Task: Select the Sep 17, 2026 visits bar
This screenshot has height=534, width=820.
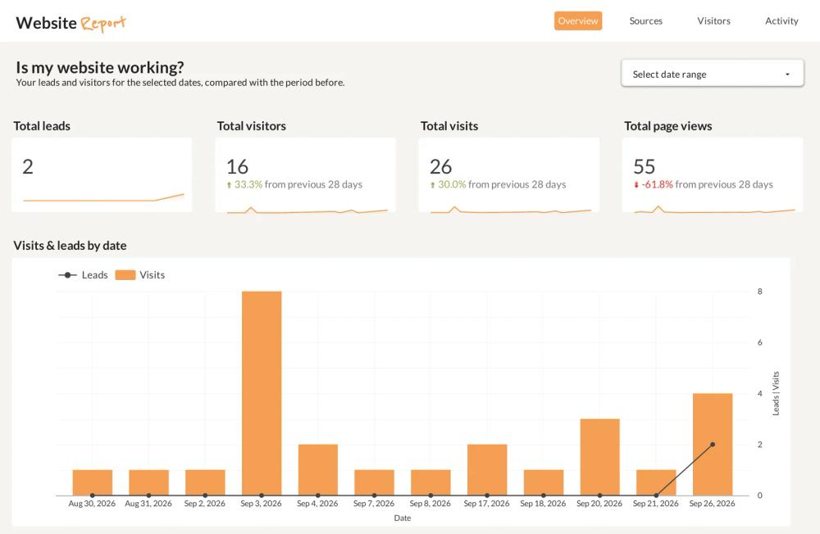Action: 487,470
